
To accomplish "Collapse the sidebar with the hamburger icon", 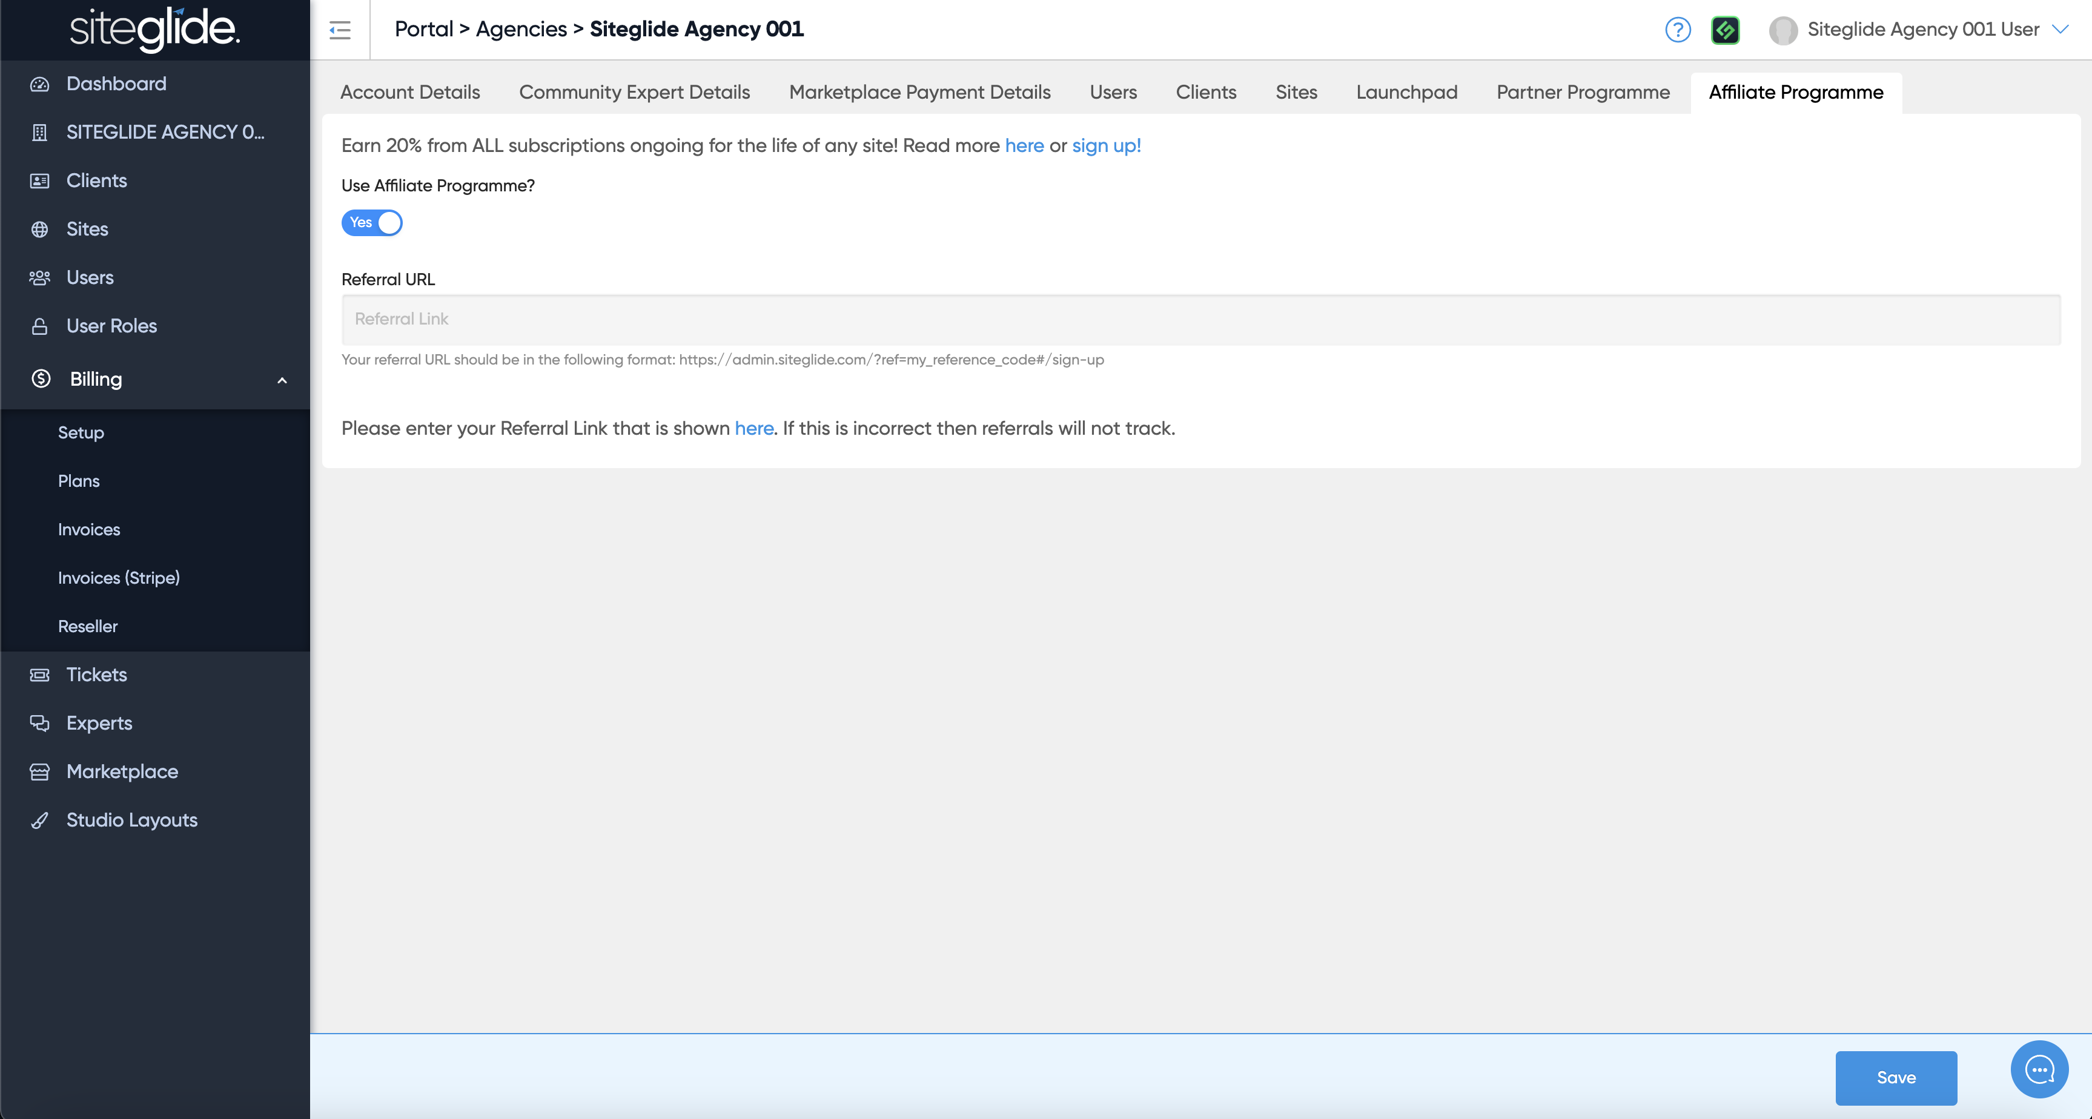I will point(339,30).
